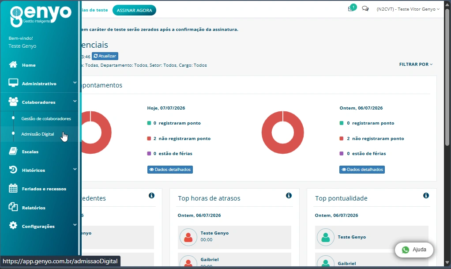Click the Home house icon in sidebar
451x269 pixels.
point(13,64)
